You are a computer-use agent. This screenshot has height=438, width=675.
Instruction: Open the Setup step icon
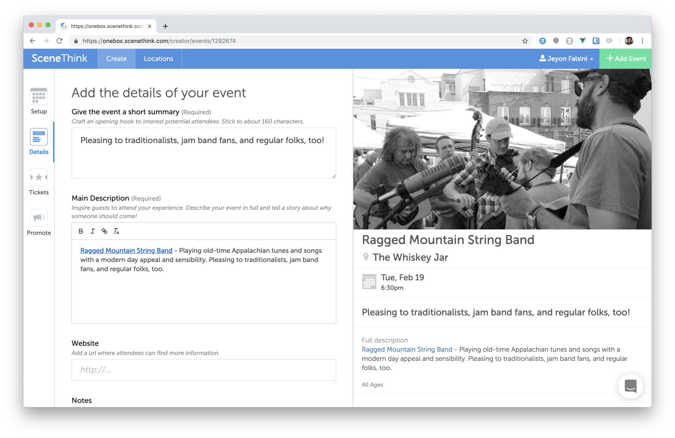click(x=39, y=97)
